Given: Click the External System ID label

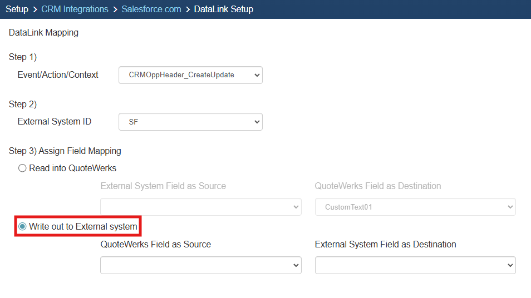Looking at the screenshot, I should 55,121.
